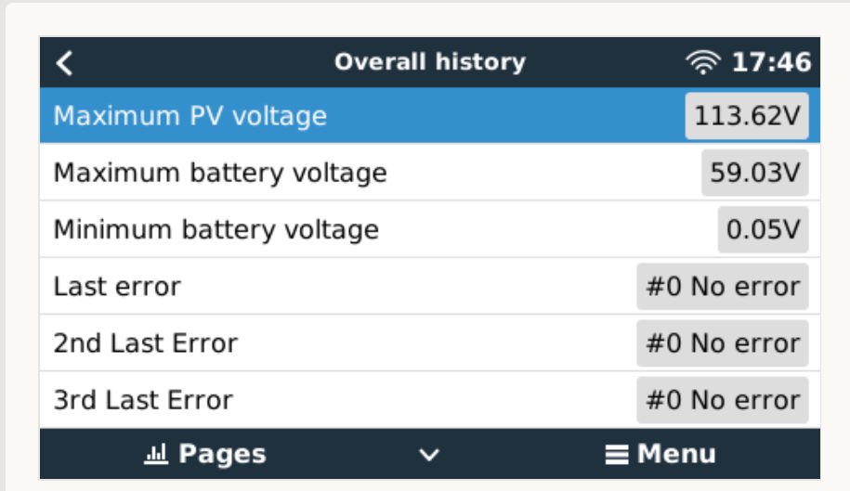
Task: Click the 17:46 clock display
Action: 771,63
